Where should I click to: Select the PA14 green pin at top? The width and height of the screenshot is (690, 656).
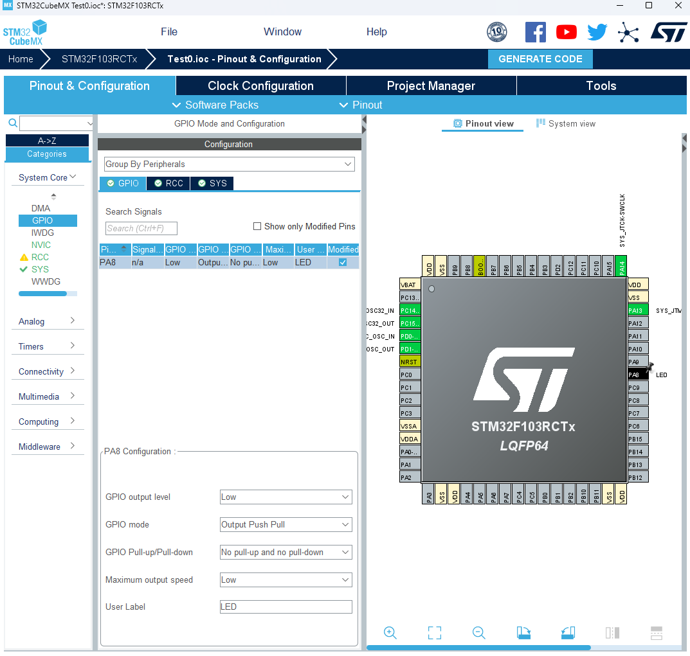click(621, 266)
